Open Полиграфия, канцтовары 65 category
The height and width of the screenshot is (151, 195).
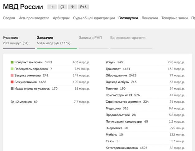click(145, 121)
